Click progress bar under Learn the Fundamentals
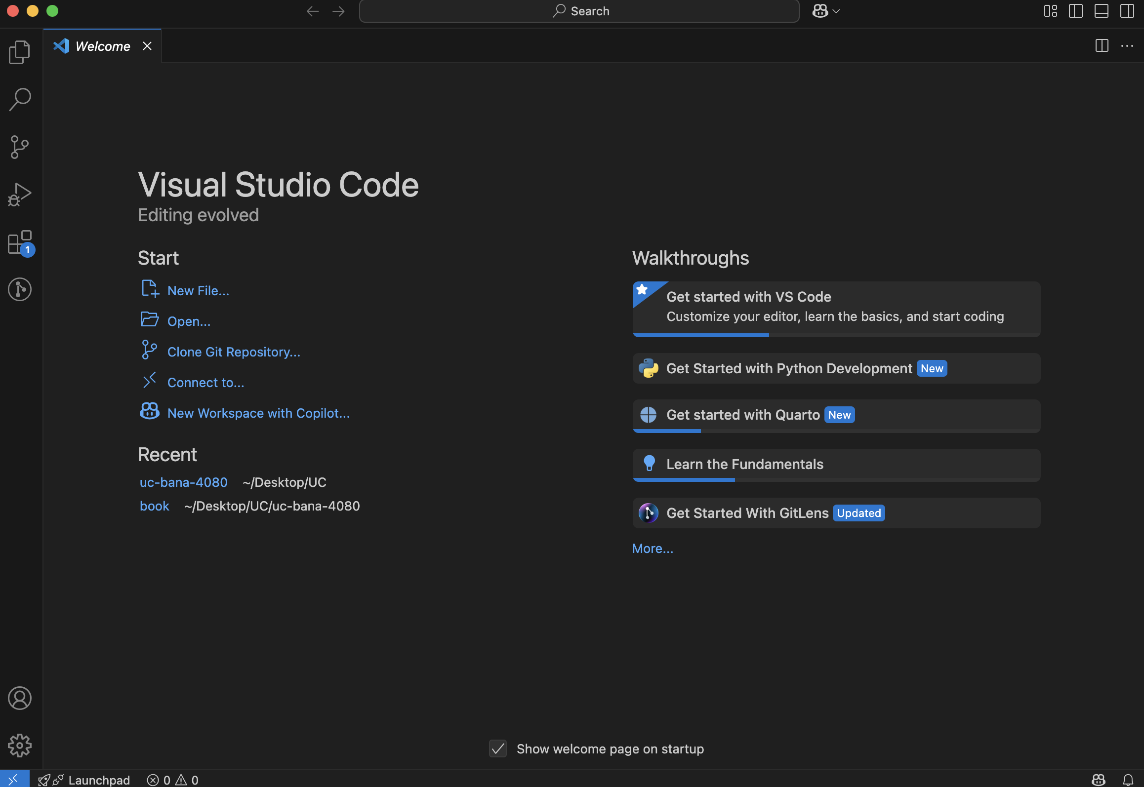The width and height of the screenshot is (1144, 787). (836, 480)
